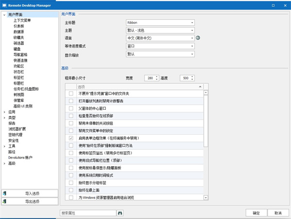Maximize the Remote Desktop Manager window
This screenshot has width=291, height=219.
coord(273,5)
